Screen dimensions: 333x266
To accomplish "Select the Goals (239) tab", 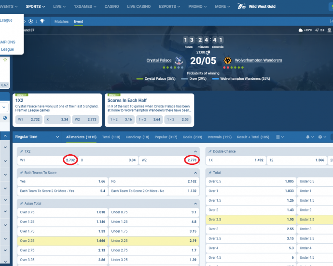I will pyautogui.click(x=192, y=137).
